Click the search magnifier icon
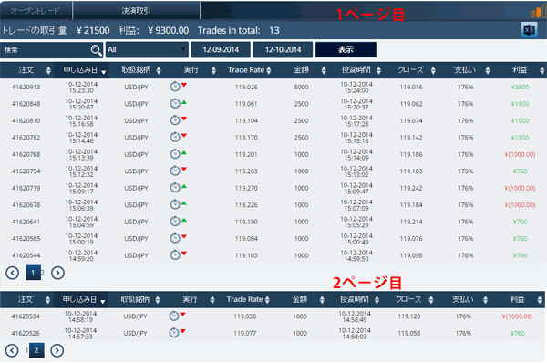547x363 pixels. pos(96,50)
